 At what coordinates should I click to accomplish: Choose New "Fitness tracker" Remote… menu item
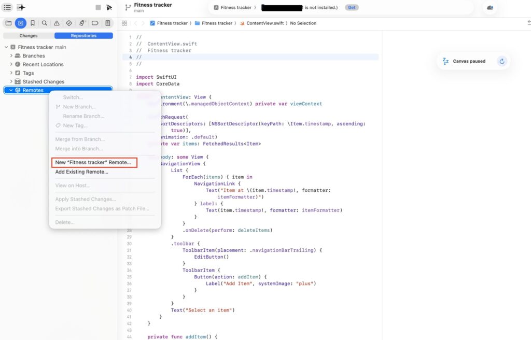[x=93, y=162]
